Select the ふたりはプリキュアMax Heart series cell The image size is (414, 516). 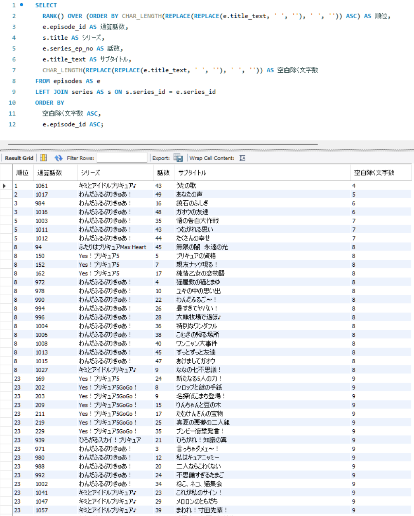(x=113, y=247)
